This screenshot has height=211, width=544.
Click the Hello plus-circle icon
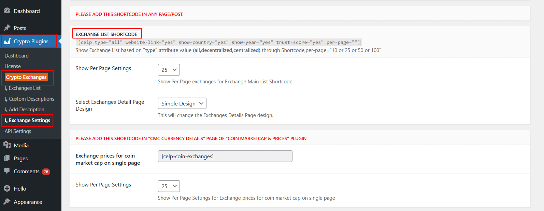click(7, 189)
